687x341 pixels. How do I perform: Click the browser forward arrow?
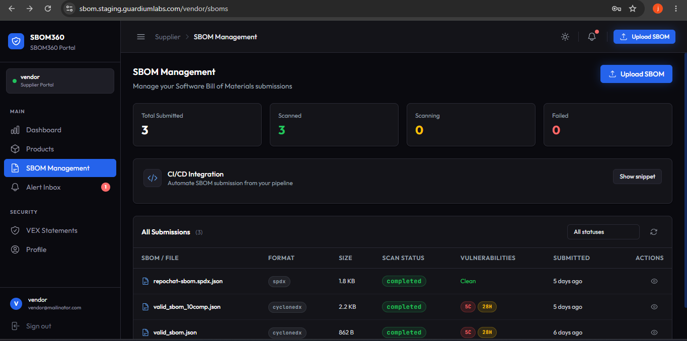pyautogui.click(x=30, y=9)
